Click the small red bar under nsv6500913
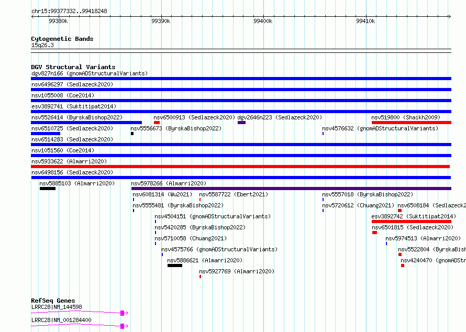This screenshot has height=332, width=466. click(157, 123)
